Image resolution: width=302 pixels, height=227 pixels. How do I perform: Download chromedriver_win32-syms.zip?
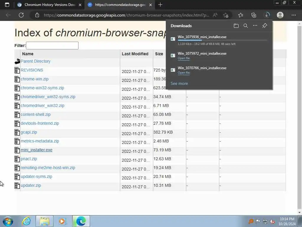pyautogui.click(x=48, y=97)
